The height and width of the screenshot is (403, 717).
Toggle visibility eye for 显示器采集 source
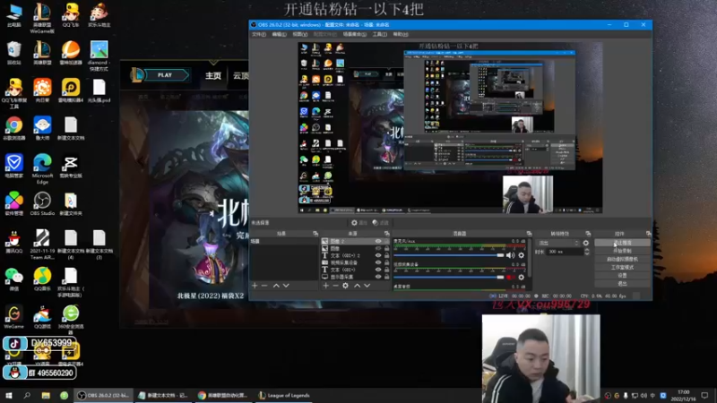point(378,277)
